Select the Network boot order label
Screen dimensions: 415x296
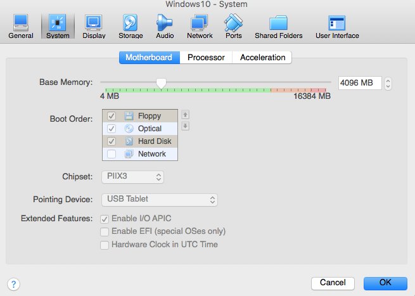coord(152,154)
